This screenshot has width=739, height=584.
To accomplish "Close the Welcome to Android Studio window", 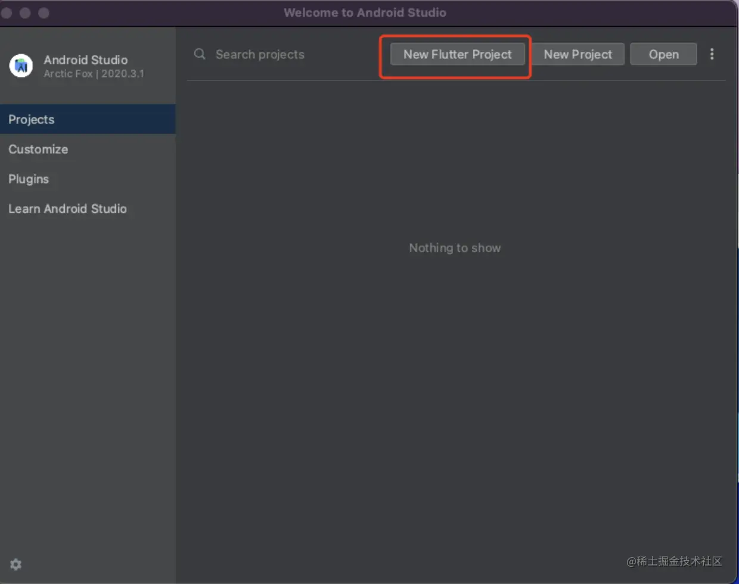I will pyautogui.click(x=7, y=13).
